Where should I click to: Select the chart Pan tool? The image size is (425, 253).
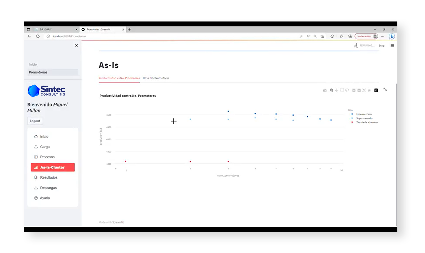[337, 90]
